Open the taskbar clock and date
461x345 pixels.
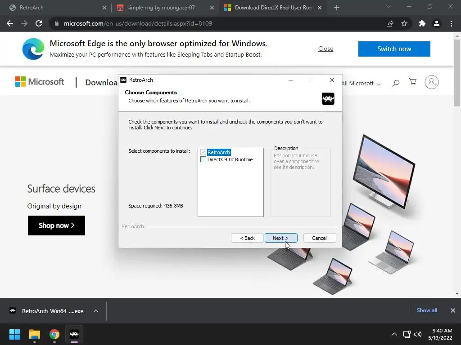tap(440, 334)
